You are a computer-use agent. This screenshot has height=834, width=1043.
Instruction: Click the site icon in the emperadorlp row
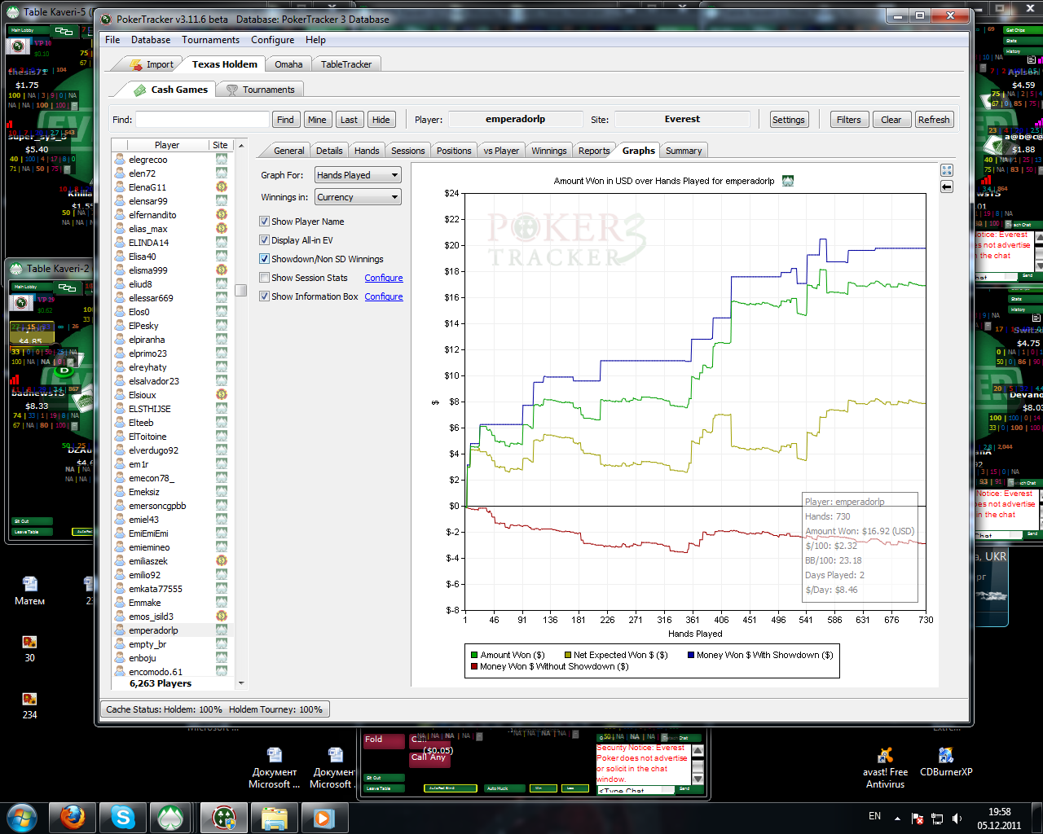221,630
